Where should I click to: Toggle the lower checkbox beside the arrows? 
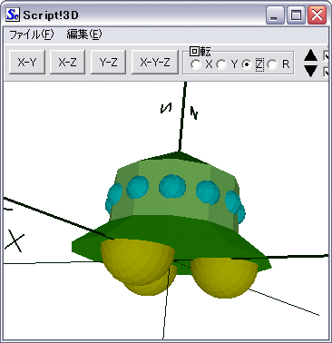(327, 72)
